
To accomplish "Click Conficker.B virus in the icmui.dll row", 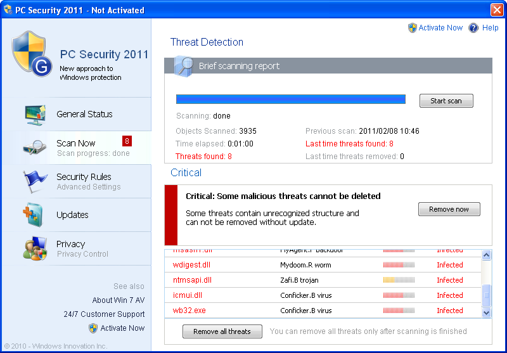I will [x=306, y=295].
